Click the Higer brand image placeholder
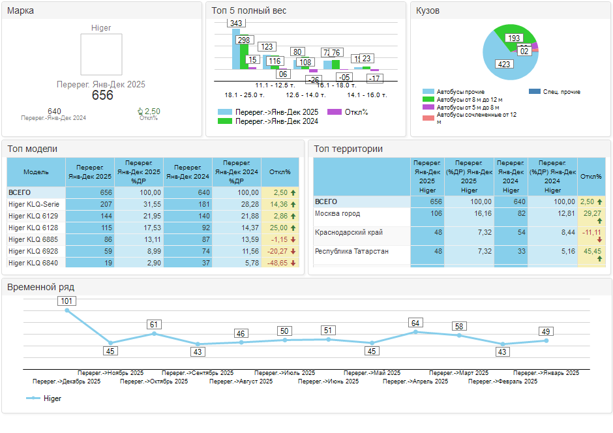Viewport: 613px width, 433px height. tap(101, 55)
